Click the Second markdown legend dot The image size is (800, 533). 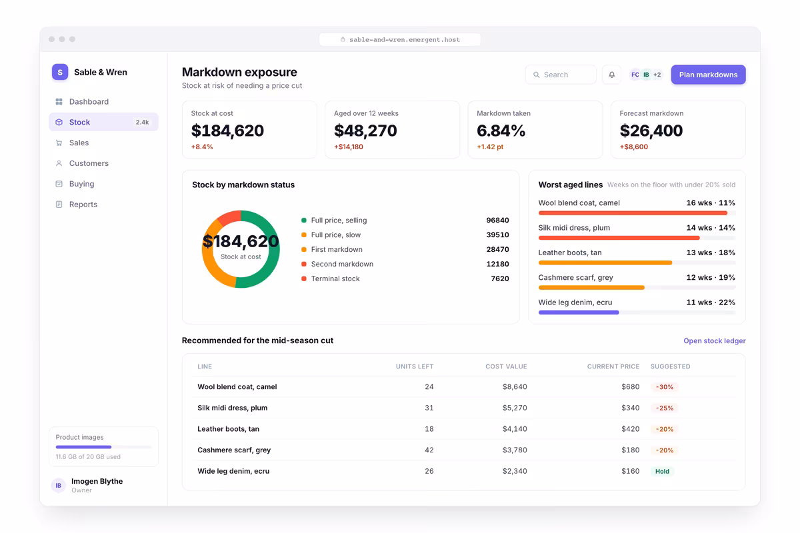(x=304, y=265)
